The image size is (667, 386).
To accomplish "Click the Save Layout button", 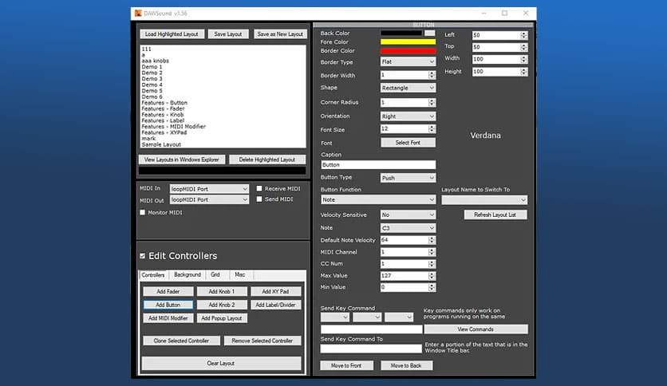I will [228, 34].
